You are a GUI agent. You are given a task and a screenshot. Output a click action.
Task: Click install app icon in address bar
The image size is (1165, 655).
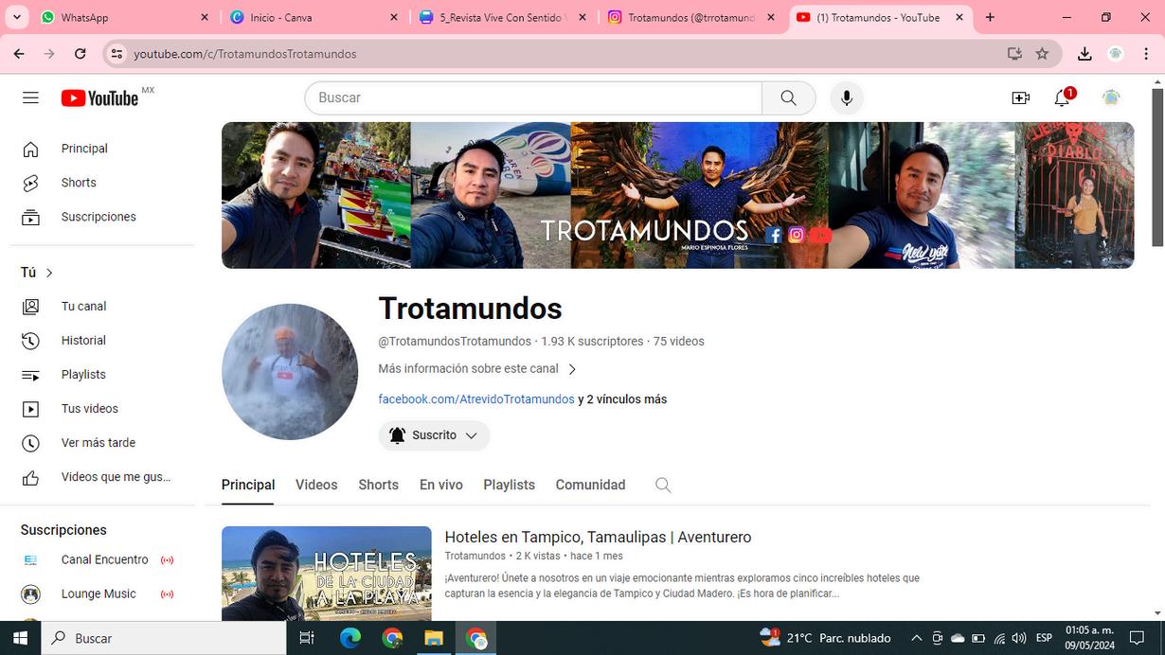[x=1014, y=54]
